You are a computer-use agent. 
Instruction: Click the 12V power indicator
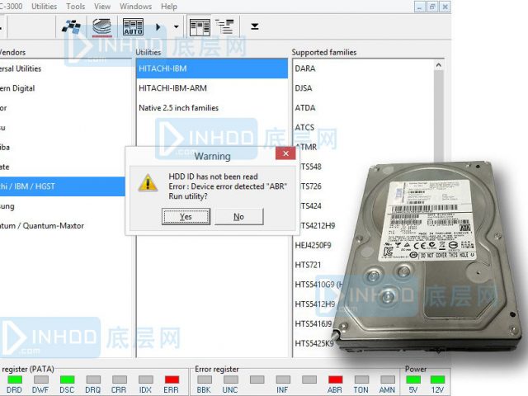(x=437, y=379)
